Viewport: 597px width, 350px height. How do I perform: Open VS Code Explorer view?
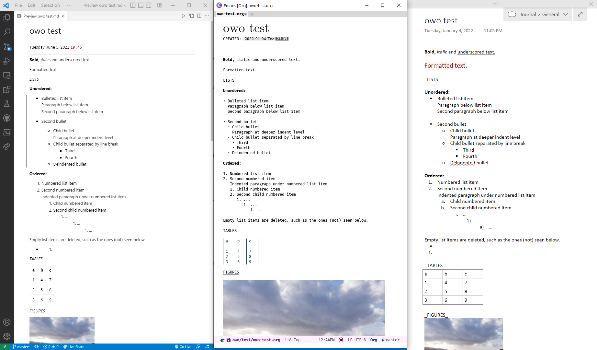[x=7, y=18]
